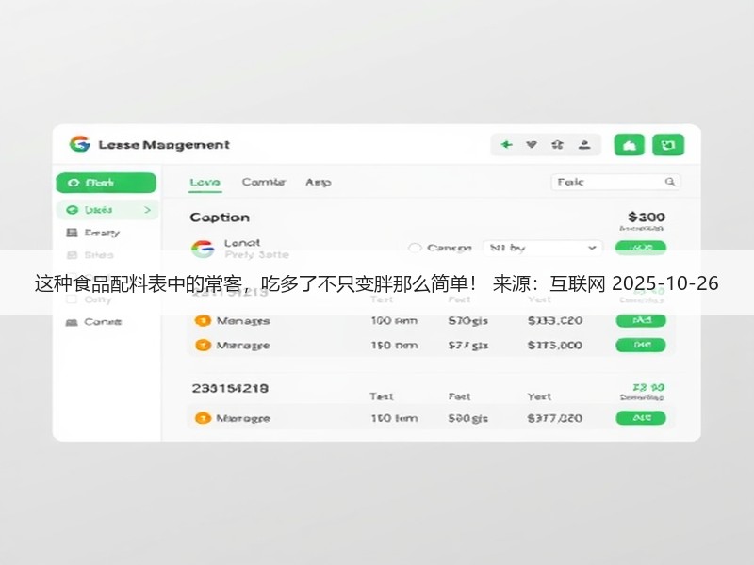Click the $377,020 value

tap(555, 418)
